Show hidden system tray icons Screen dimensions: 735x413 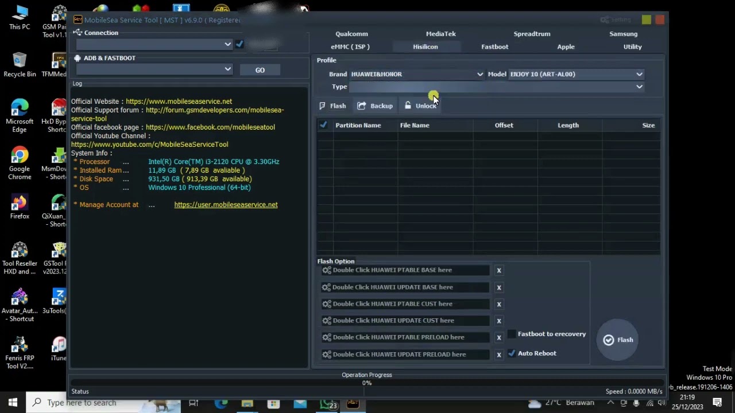pos(611,403)
